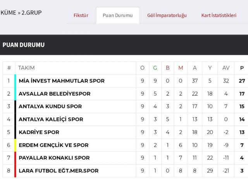The image size is (248, 179).
Task: Open AVSALLAR BELEDİYESPOR team page
Action: coord(54,94)
